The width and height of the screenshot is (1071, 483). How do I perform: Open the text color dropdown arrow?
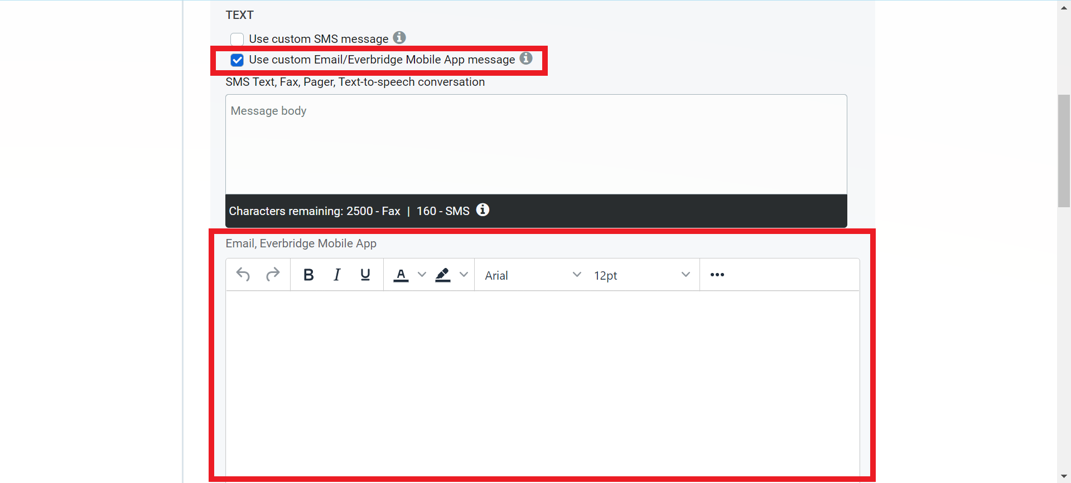pyautogui.click(x=422, y=275)
